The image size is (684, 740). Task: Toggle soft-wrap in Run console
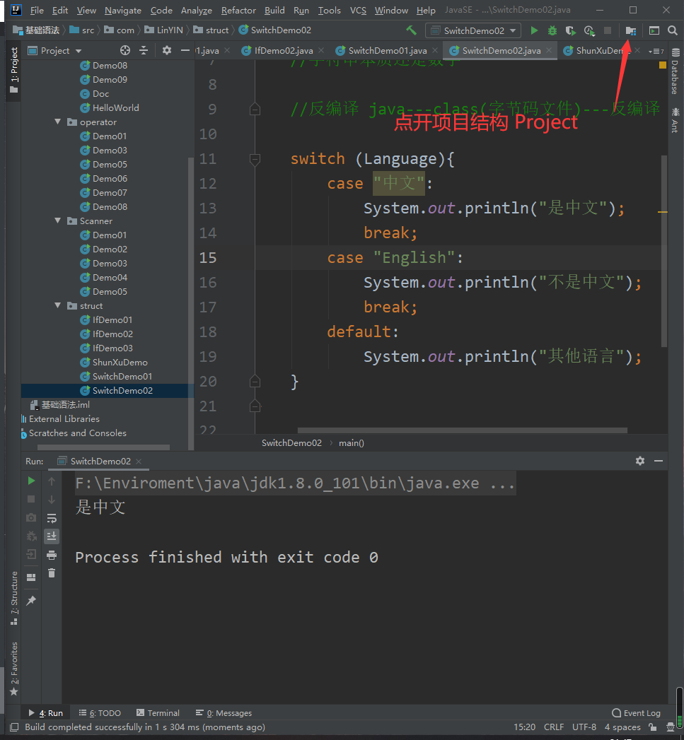coord(52,517)
